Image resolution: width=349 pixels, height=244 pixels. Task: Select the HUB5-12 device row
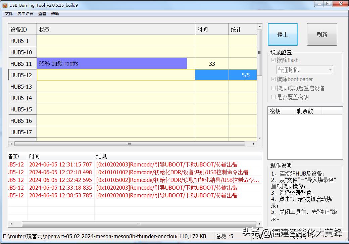coord(22,75)
